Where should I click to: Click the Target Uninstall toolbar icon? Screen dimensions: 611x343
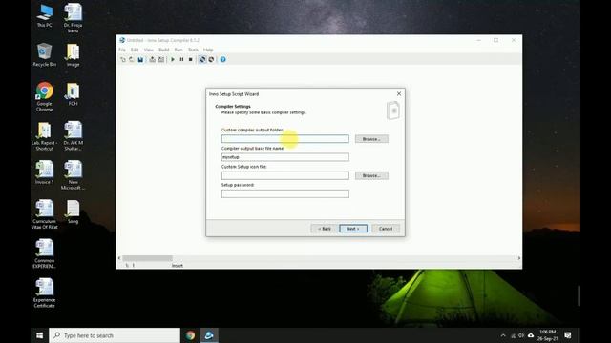tap(211, 59)
